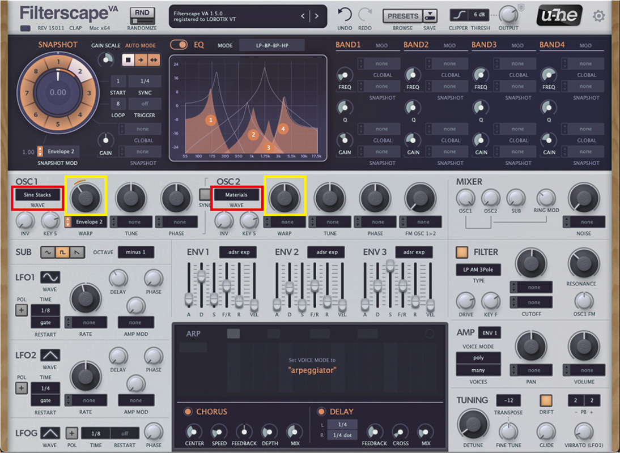This screenshot has height=453, width=620.
Task: Toggle the CHORUS power button
Action: pos(188,412)
